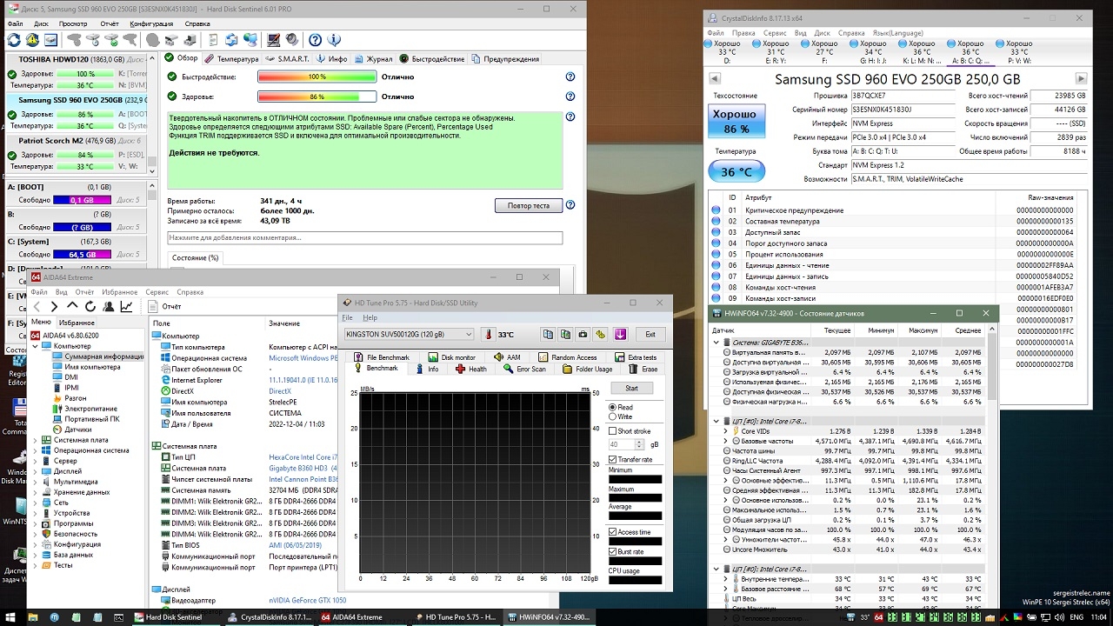Screen dimensions: 1113x626
Task: Click the AIDA64 graph chart toolbar icon
Action: pos(127,306)
